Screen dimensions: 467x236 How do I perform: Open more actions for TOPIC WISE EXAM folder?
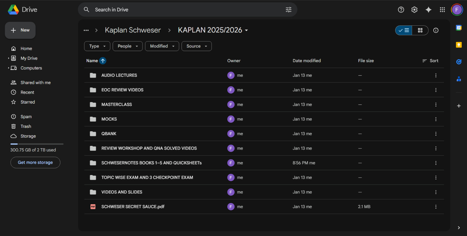tap(436, 177)
